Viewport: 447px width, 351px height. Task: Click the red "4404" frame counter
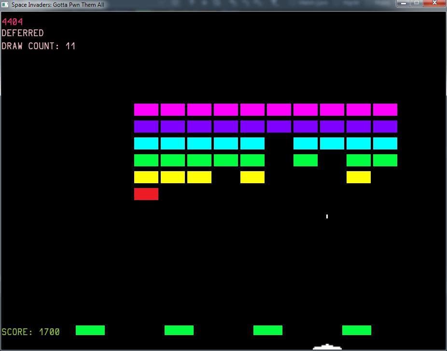tap(12, 22)
